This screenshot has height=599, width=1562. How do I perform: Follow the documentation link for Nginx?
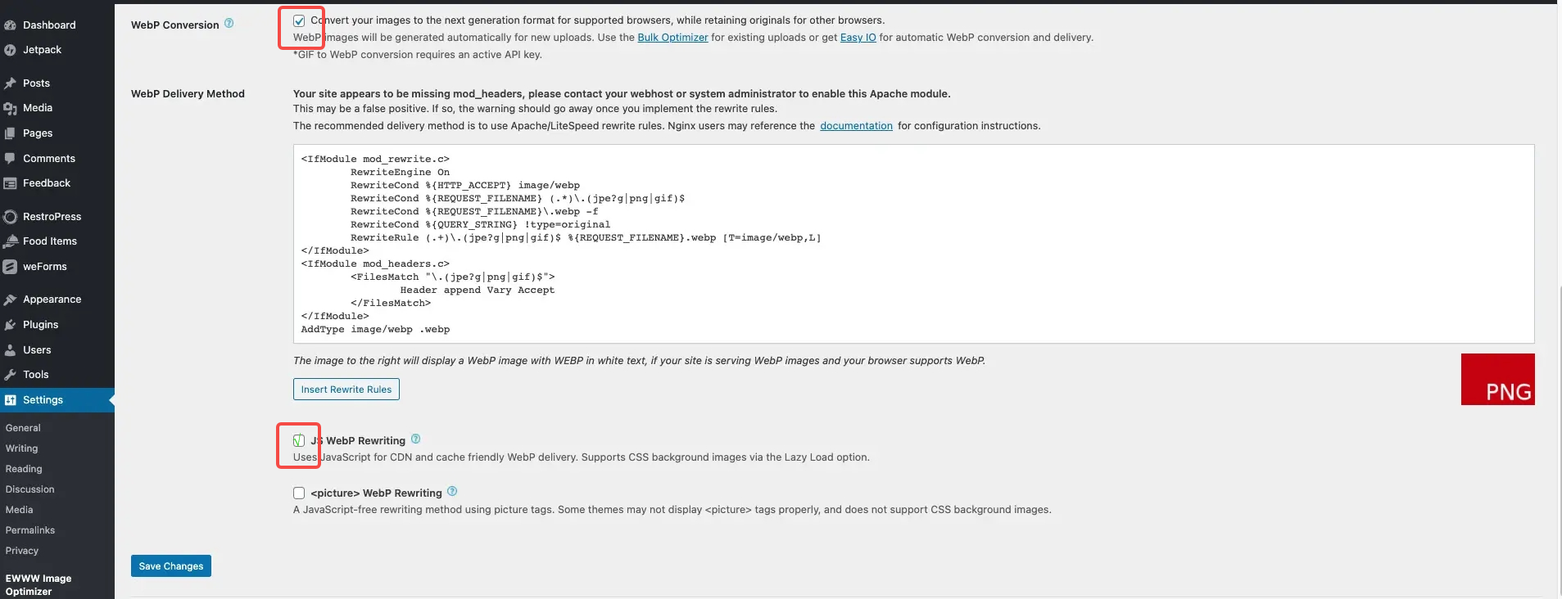857,125
